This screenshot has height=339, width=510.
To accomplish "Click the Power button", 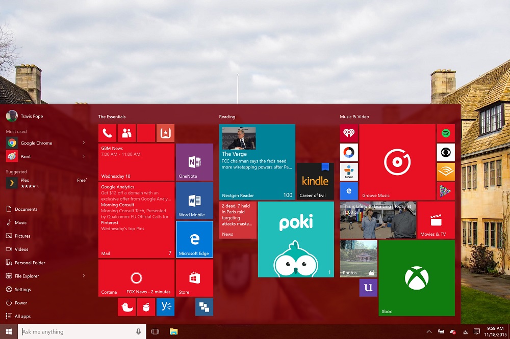I will tap(20, 303).
